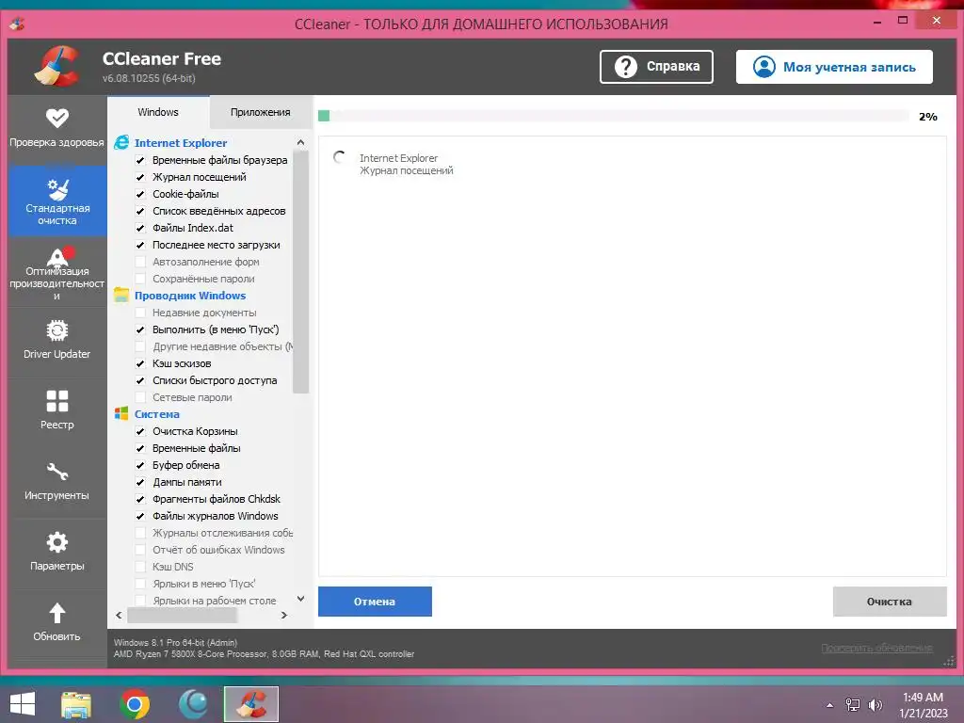Show hidden tray icons arrow
Viewport: 964px width, 723px height.
pyautogui.click(x=830, y=705)
